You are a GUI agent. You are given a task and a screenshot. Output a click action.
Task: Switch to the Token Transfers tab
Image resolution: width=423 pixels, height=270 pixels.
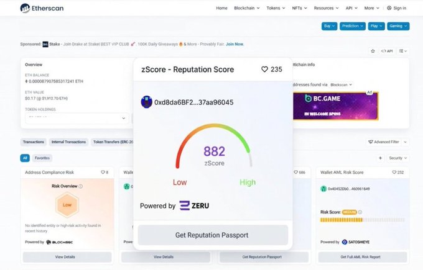113,142
